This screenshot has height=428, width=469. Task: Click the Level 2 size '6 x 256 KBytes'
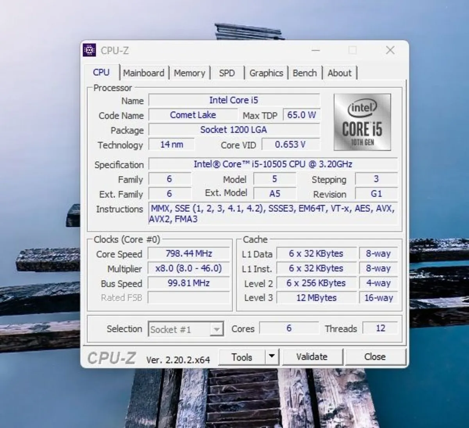point(316,283)
